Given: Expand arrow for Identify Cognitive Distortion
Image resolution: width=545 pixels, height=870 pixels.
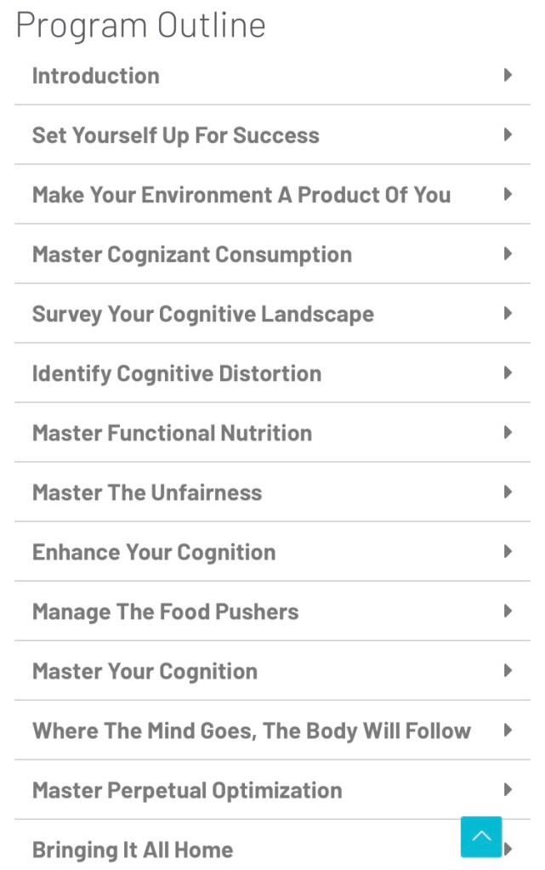Looking at the screenshot, I should (x=508, y=372).
